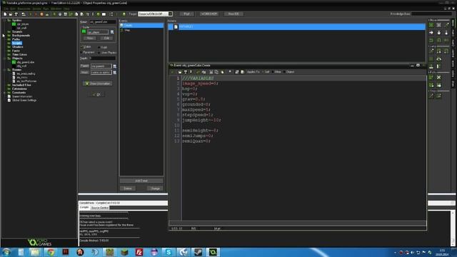
Task: Click the Change event button
Action: 155,188
